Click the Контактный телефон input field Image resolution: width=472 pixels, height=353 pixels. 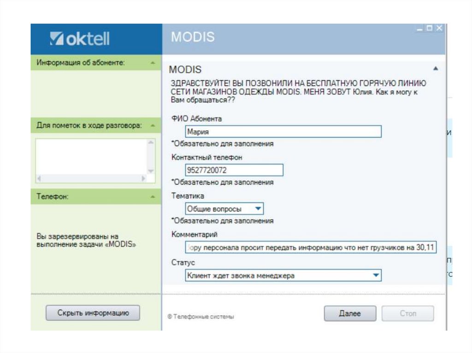(234, 170)
